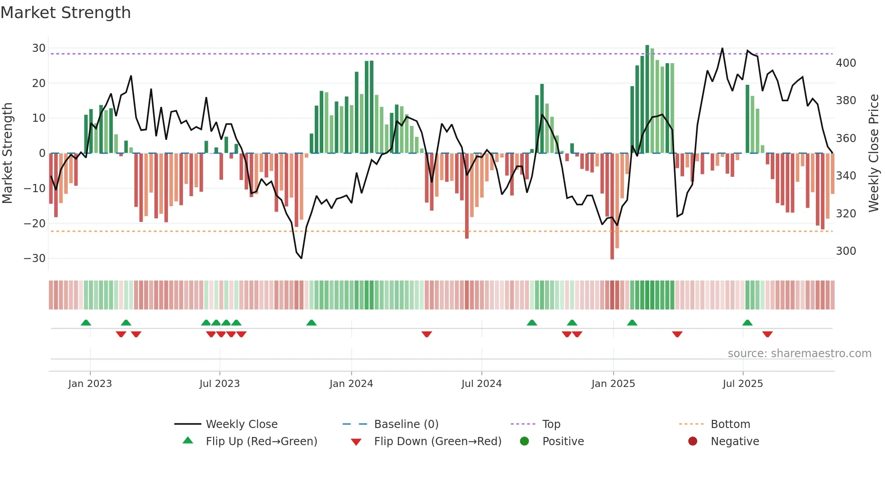
Task: Click the black Weekly Close line sample in legend
Action: click(x=188, y=424)
